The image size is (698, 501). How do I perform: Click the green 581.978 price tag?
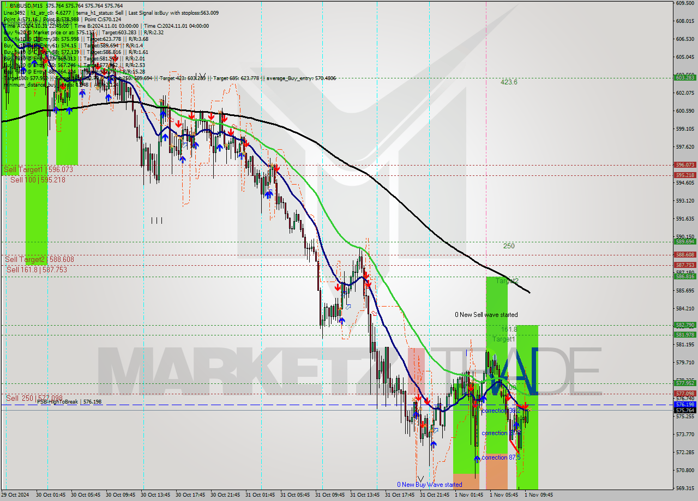pyautogui.click(x=685, y=335)
